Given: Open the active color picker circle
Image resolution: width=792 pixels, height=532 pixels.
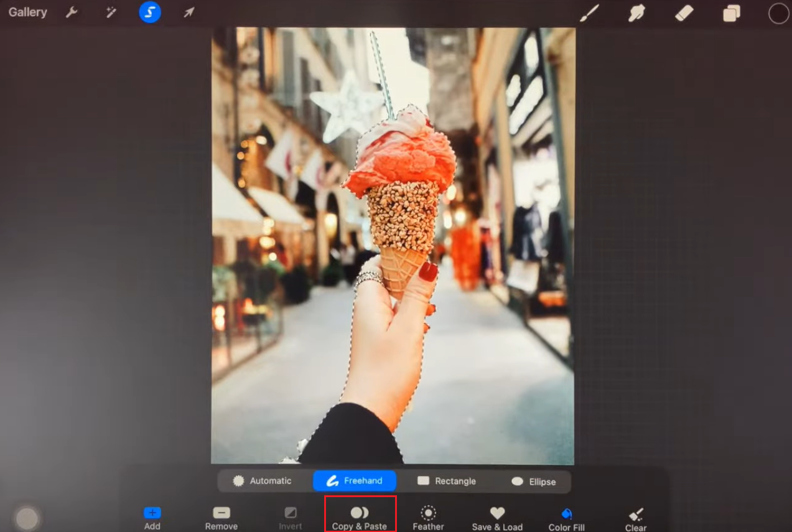Looking at the screenshot, I should click(x=778, y=13).
